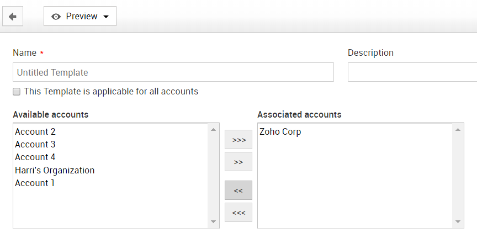Select Account 1 in Available accounts
Image resolution: width=477 pixels, height=238 pixels.
(x=35, y=183)
